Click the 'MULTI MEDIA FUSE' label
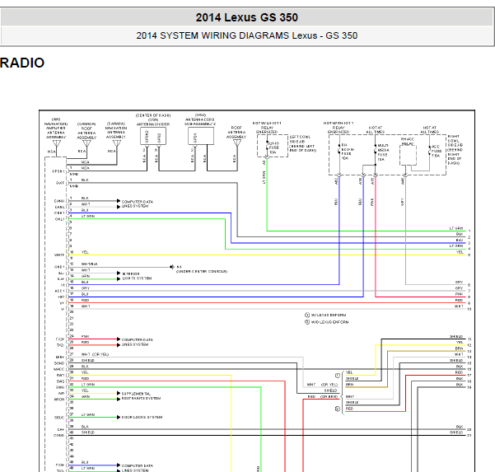Viewport: 495px width, 472px height. pos(383,152)
